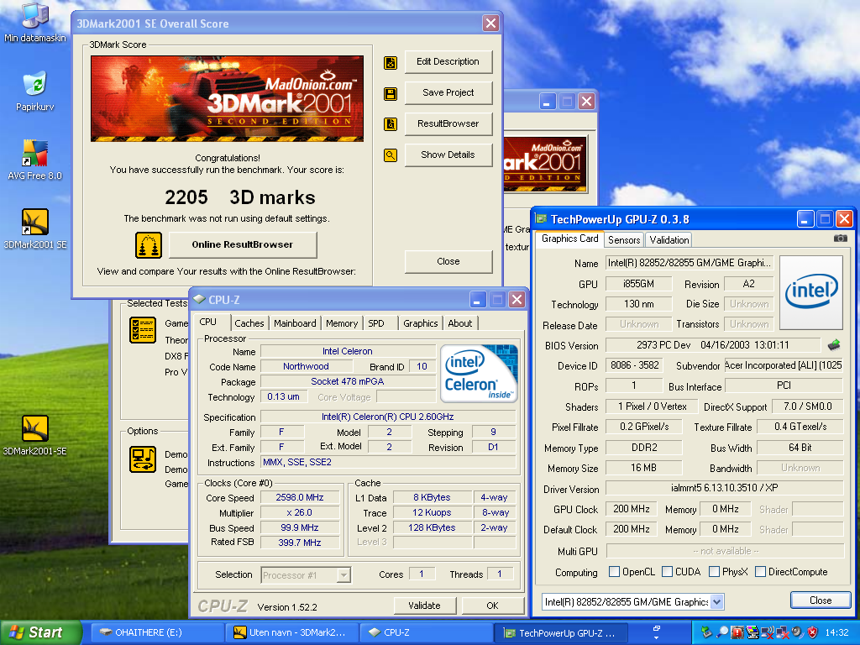Image resolution: width=860 pixels, height=645 pixels.
Task: Click Close in the 3DMark score dialog
Action: tap(448, 262)
